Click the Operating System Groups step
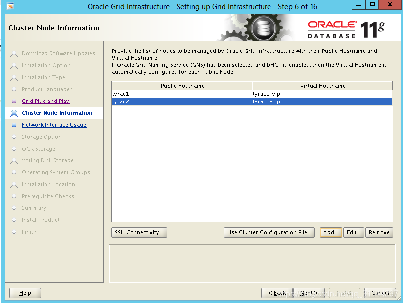 click(56, 172)
